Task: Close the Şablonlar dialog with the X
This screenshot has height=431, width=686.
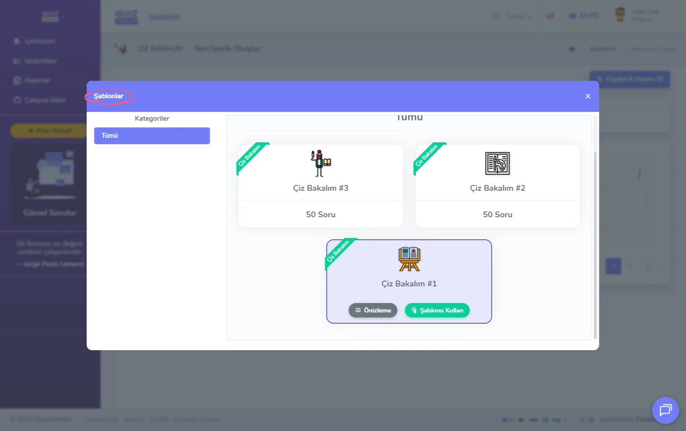Action: click(x=588, y=97)
